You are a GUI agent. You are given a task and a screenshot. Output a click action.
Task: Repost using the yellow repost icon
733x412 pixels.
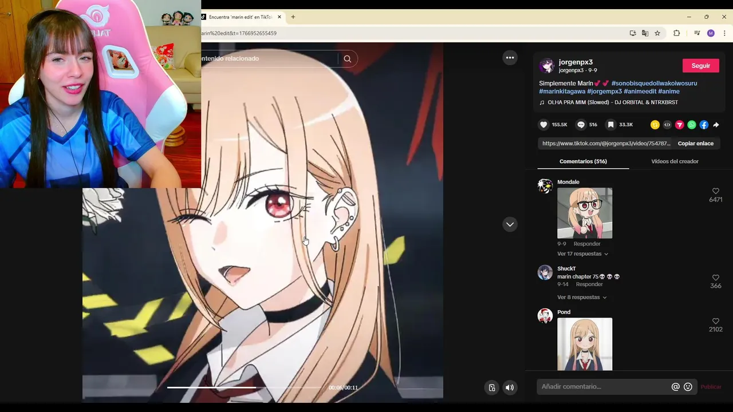(x=655, y=125)
